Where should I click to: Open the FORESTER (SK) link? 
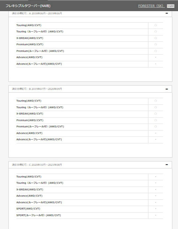tap(151, 6)
